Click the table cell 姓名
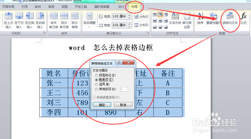Screen dimensions: 251x139 point(54,73)
